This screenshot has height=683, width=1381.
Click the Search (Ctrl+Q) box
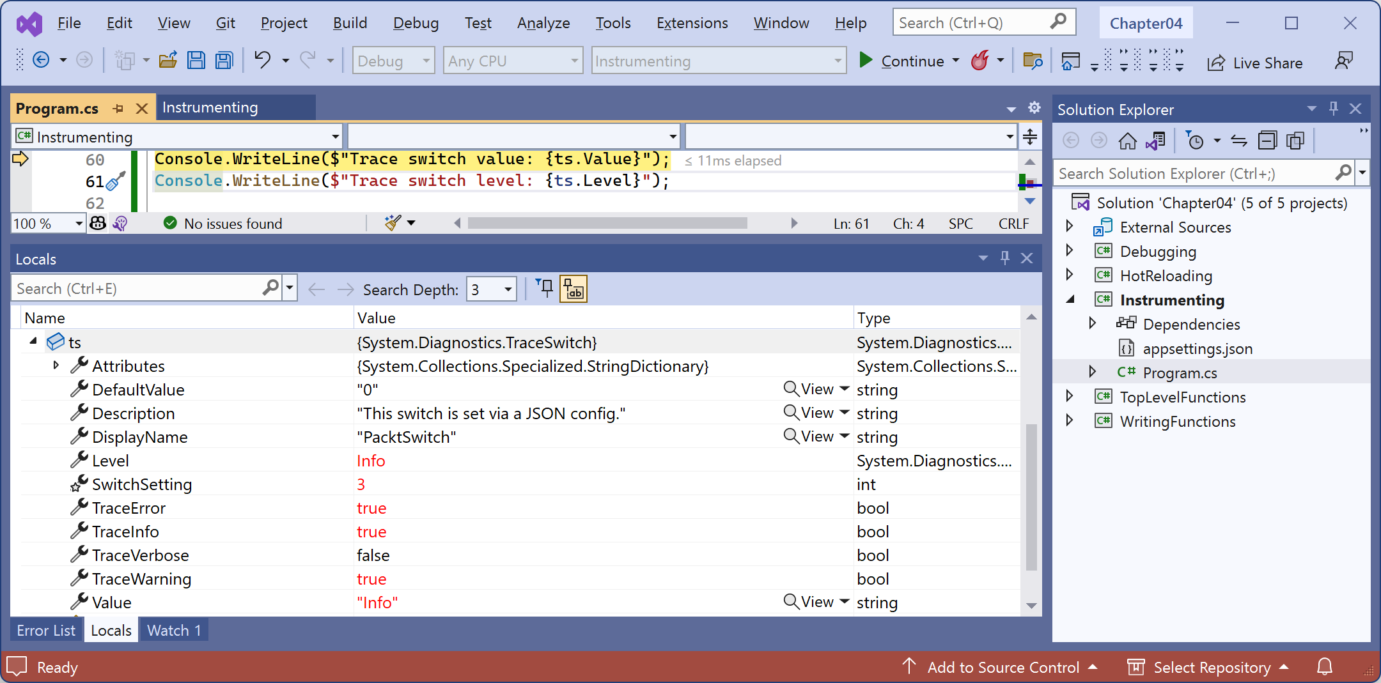984,22
